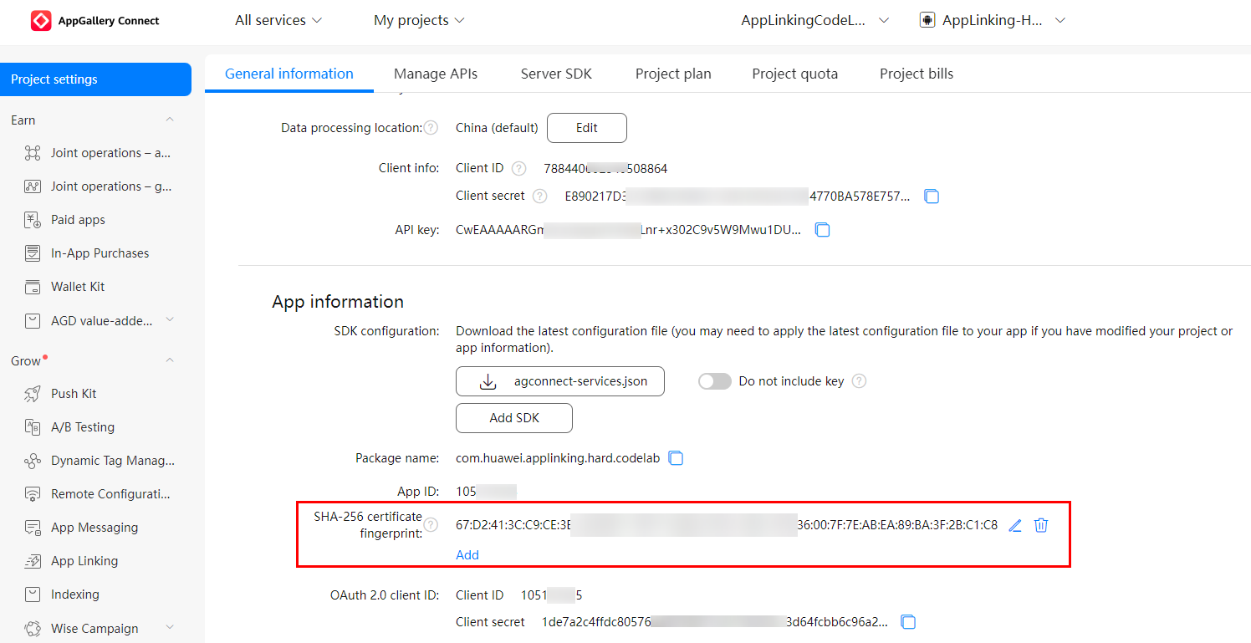Show help for Client ID
The height and width of the screenshot is (643, 1251).
coord(519,168)
